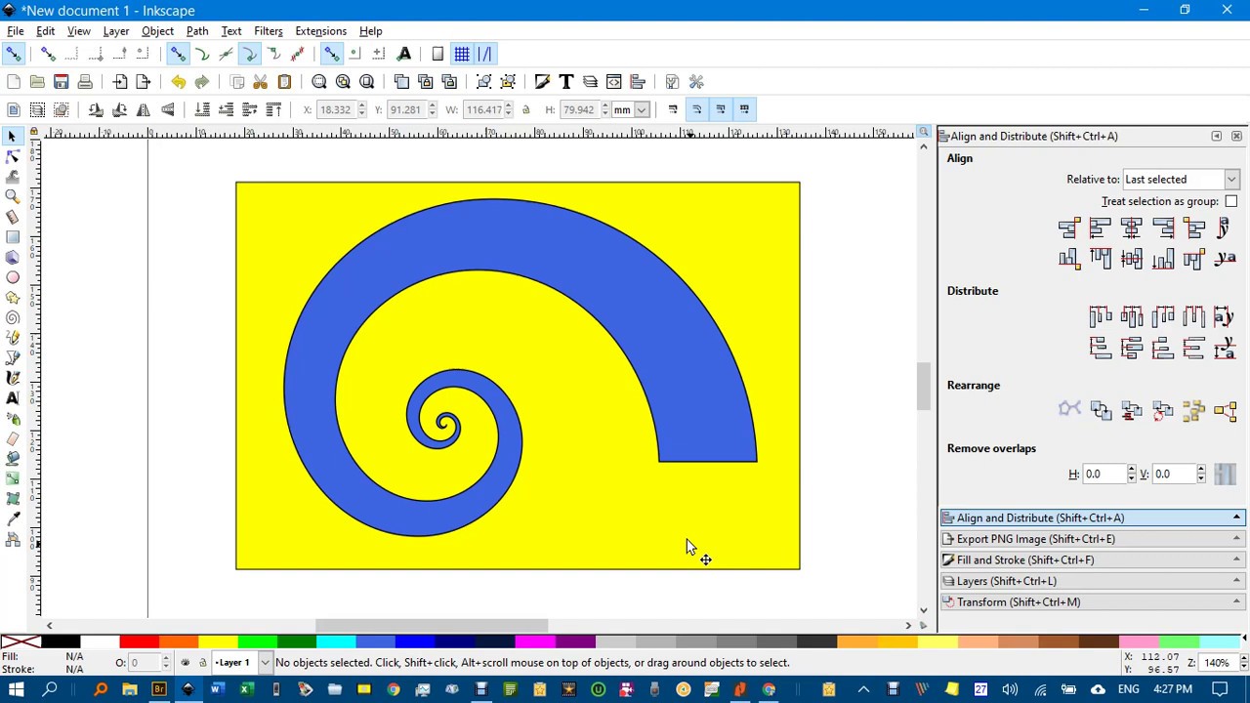The image size is (1250, 703).
Task: Open the mm units dropdown
Action: pos(631,109)
